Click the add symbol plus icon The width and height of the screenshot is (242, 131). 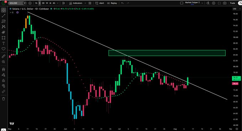[x=30, y=3]
